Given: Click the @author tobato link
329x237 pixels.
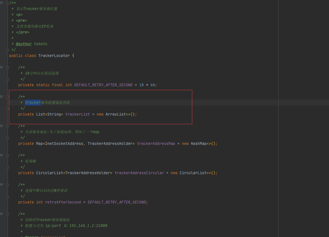Looking at the screenshot, I should tap(24, 44).
